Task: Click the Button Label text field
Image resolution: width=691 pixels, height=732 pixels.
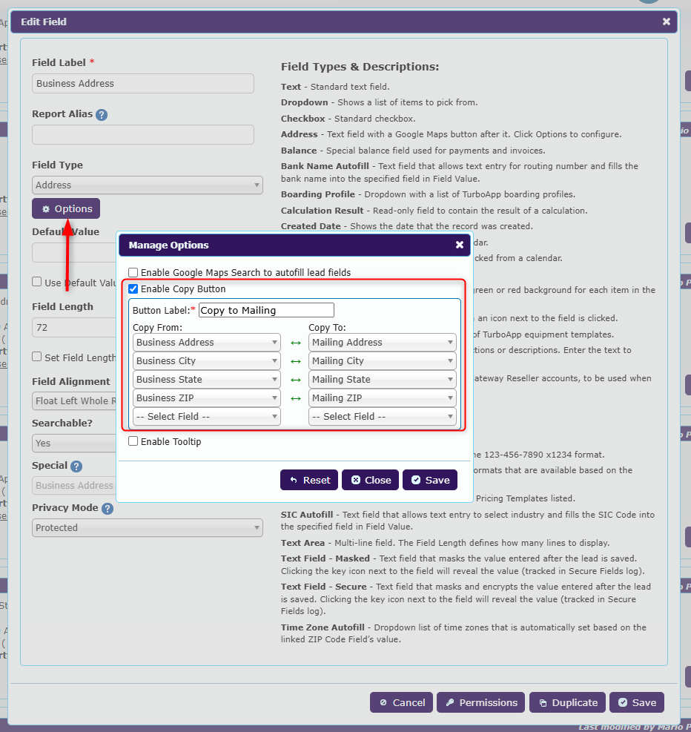Action: click(x=266, y=310)
